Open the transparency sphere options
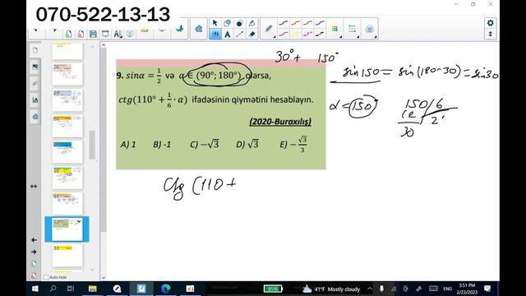The image size is (526, 296). tap(369, 29)
